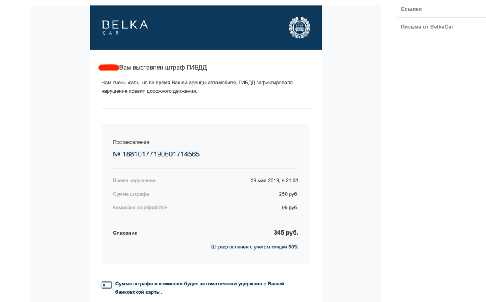Image resolution: width=486 pixels, height=302 pixels.
Task: Click Штраф оплачен с учетом скидки 50%
Action: tap(255, 247)
